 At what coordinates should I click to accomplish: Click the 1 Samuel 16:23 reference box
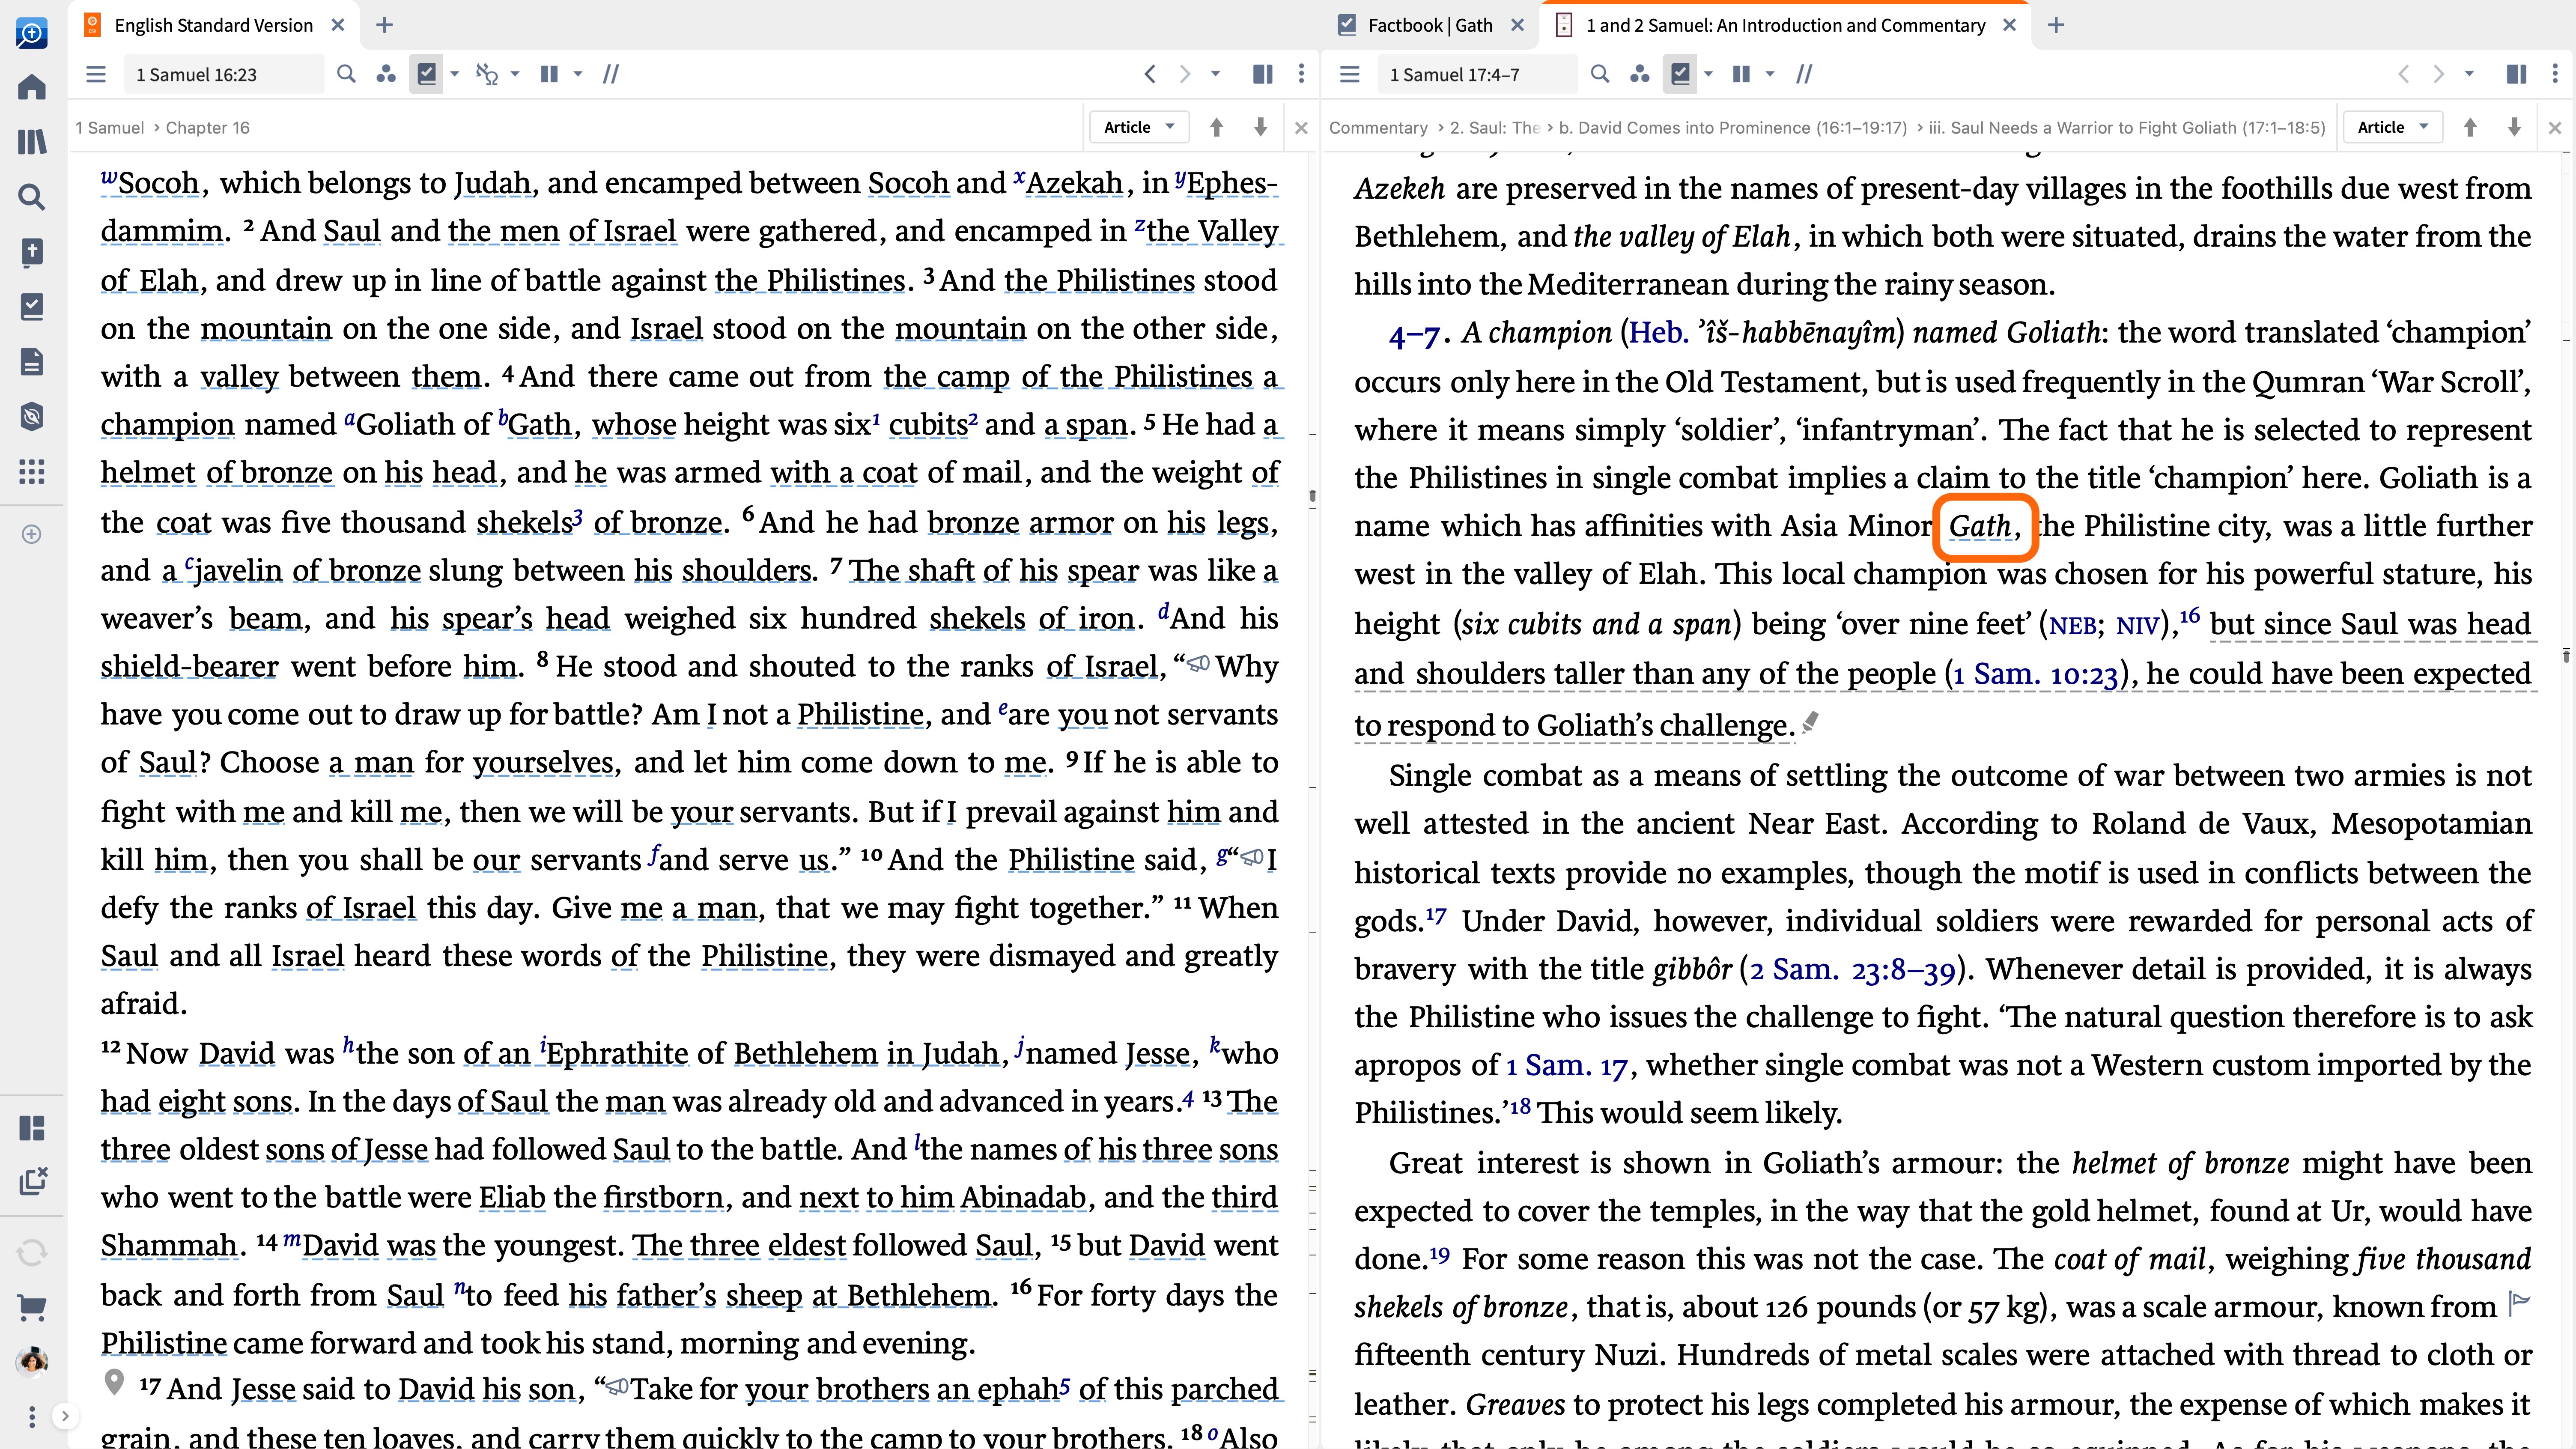click(224, 74)
